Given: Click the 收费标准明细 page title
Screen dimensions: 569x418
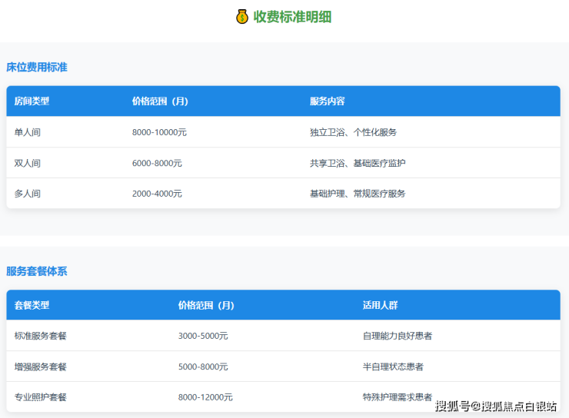Looking at the screenshot, I should coord(293,17).
